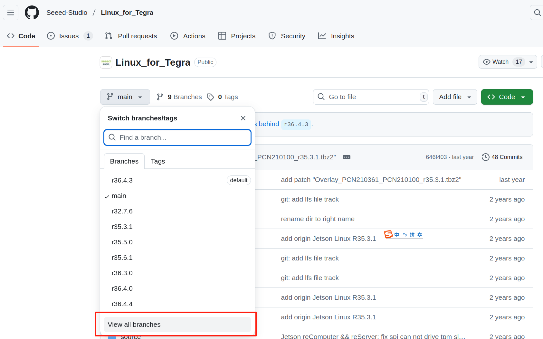Open the Add file dropdown
This screenshot has height=339, width=543.
(x=455, y=97)
